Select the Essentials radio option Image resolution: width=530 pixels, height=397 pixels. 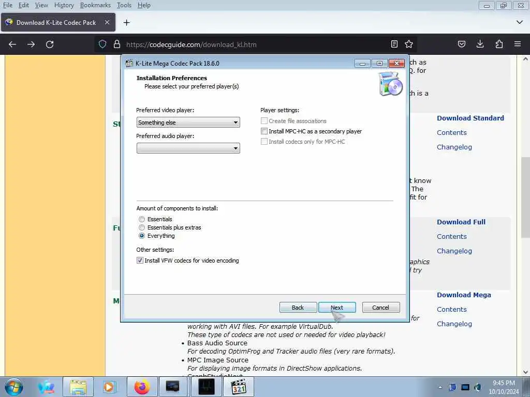point(142,219)
